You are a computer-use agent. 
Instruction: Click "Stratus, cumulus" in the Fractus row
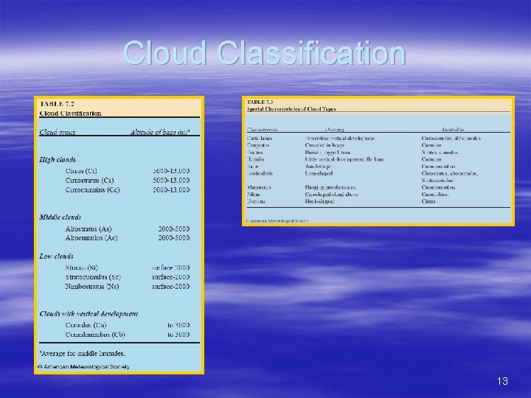coord(440,153)
